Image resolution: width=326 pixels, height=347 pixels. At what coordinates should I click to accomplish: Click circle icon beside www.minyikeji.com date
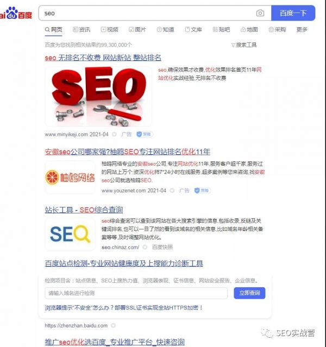(114, 134)
